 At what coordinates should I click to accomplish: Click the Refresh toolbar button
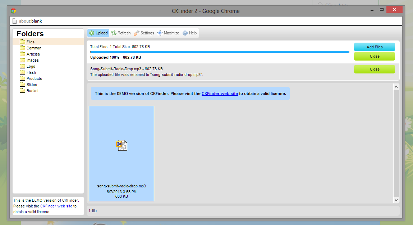click(x=121, y=33)
